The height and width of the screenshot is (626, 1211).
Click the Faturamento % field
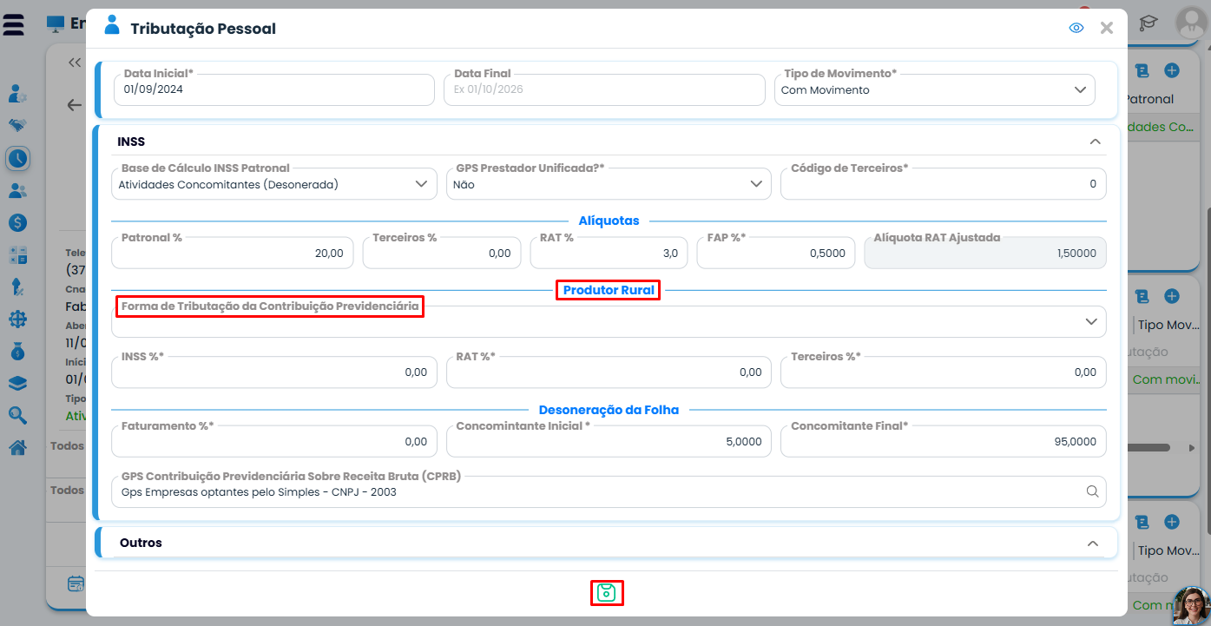point(274,442)
